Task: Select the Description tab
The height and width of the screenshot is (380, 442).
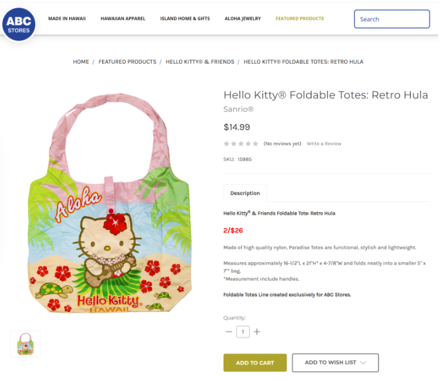Action: (x=245, y=193)
